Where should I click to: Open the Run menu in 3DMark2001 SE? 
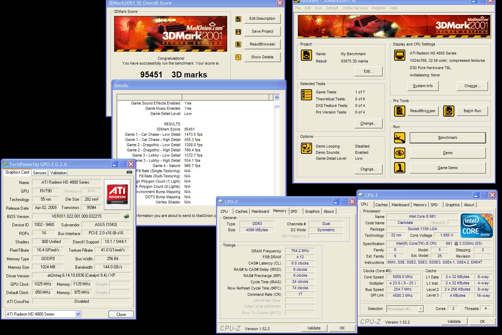point(318,8)
